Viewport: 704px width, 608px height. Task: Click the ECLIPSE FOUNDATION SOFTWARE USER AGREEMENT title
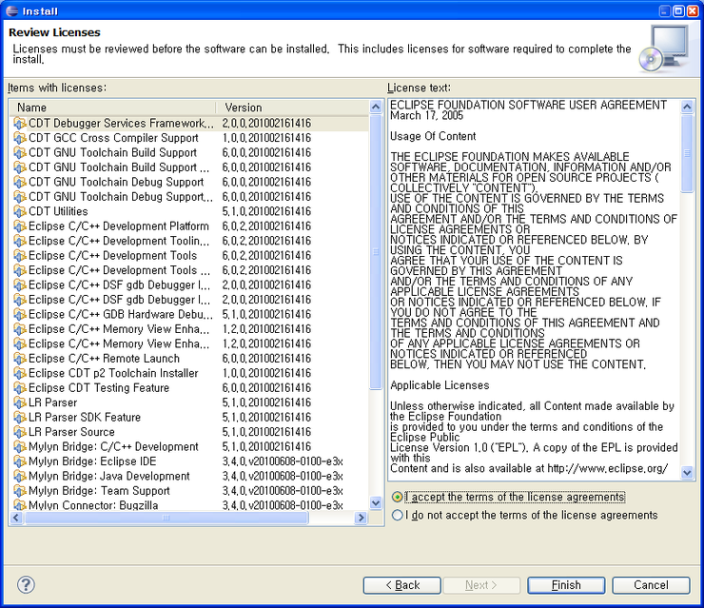click(x=528, y=105)
